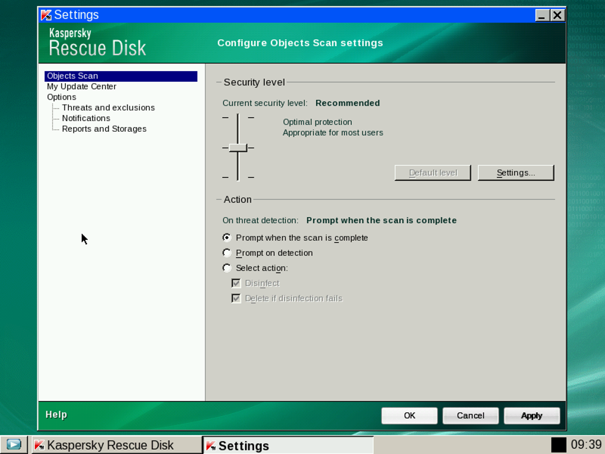Viewport: 605px width, 454px height.
Task: Click the Optimal protection description text
Action: [317, 122]
